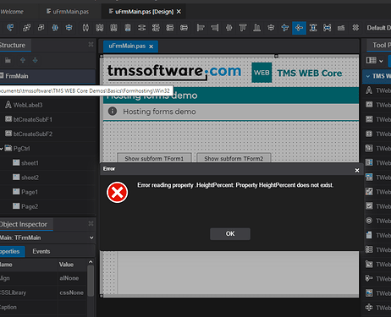Click the Align bottoms toolbar icon

tap(256, 28)
